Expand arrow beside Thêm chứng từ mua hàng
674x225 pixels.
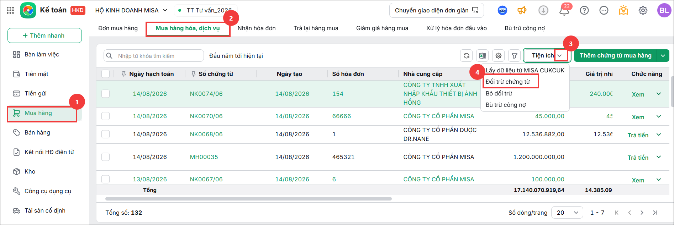point(663,56)
